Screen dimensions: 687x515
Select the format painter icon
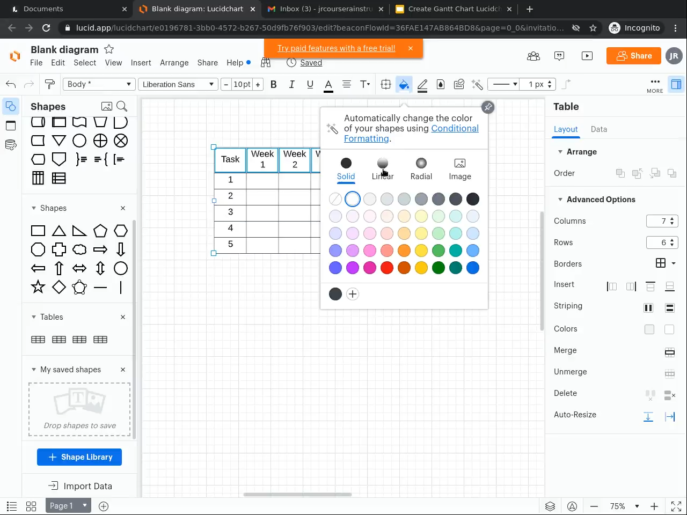click(x=50, y=84)
